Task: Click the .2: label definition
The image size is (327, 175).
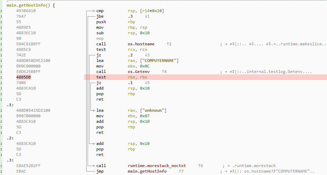Action: 10,138
